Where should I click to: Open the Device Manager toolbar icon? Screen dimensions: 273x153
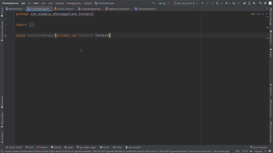pyautogui.click(x=249, y=3)
